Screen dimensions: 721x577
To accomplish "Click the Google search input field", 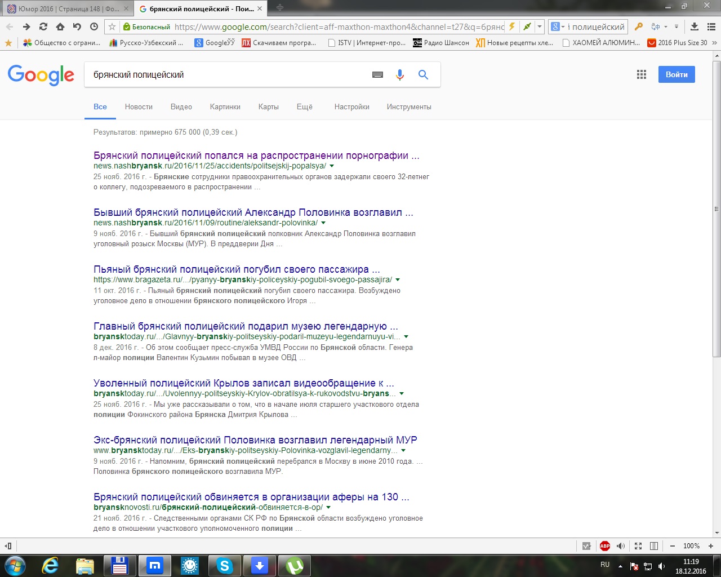I will pos(225,75).
